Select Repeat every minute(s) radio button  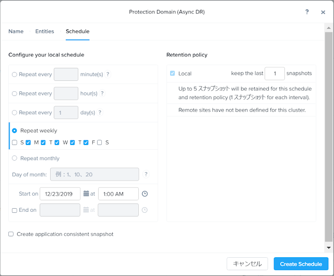(x=15, y=74)
